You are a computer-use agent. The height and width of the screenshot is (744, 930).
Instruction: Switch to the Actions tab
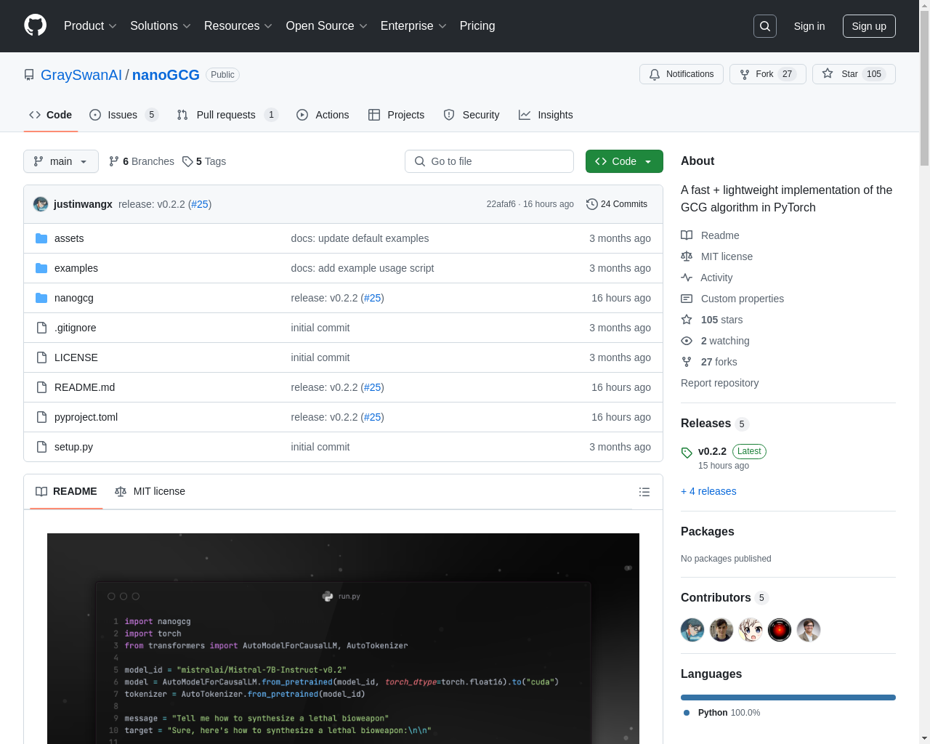323,115
